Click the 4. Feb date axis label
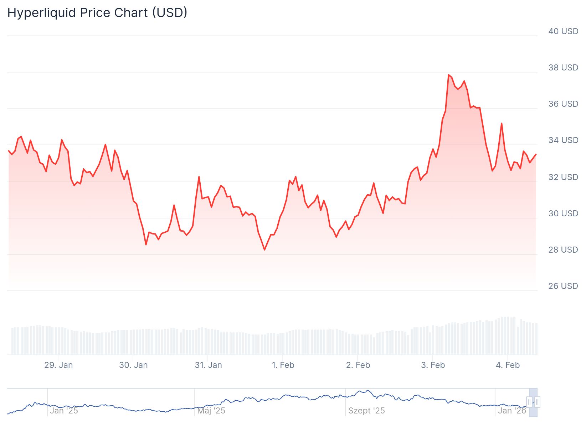The width and height of the screenshot is (586, 427). click(x=508, y=365)
